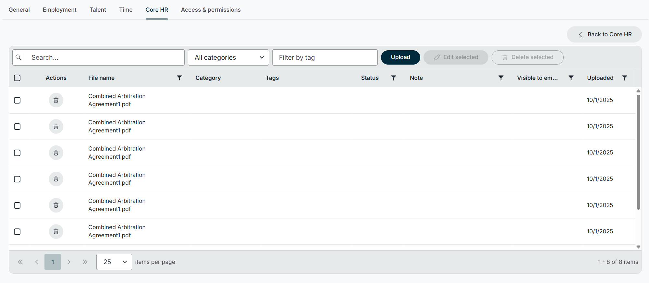Open the Time tab
Screen dimensions: 649x283
pyautogui.click(x=126, y=10)
